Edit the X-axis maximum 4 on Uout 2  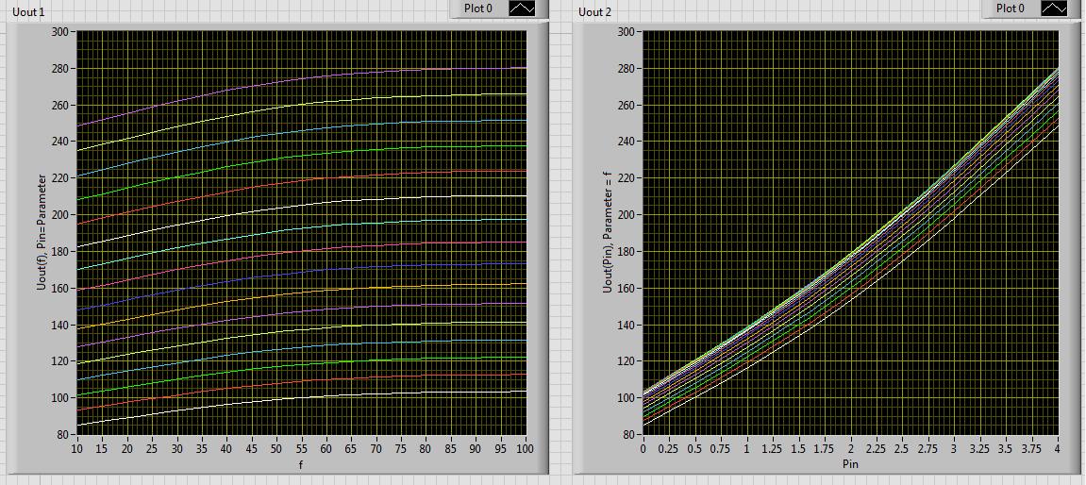pos(1057,448)
